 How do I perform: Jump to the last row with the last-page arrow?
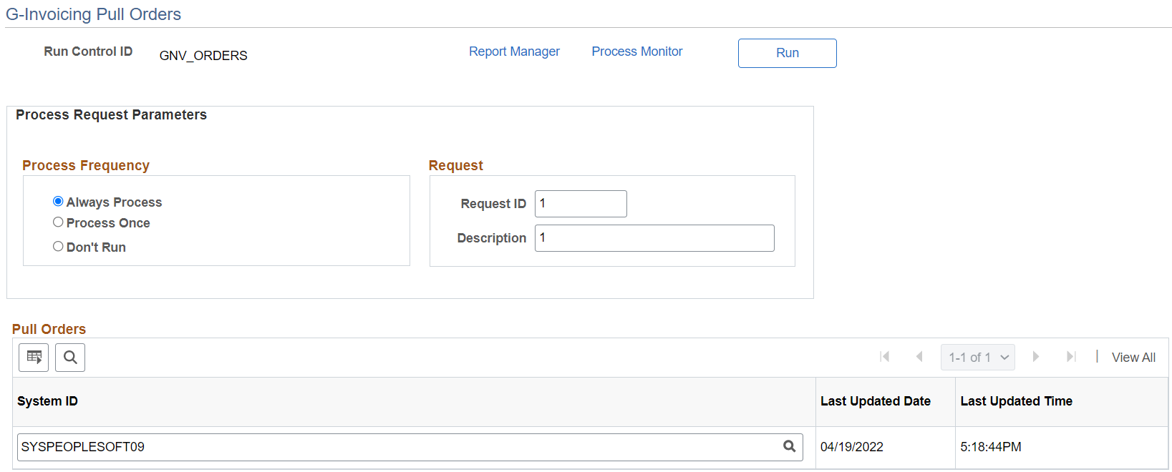[x=1071, y=357]
